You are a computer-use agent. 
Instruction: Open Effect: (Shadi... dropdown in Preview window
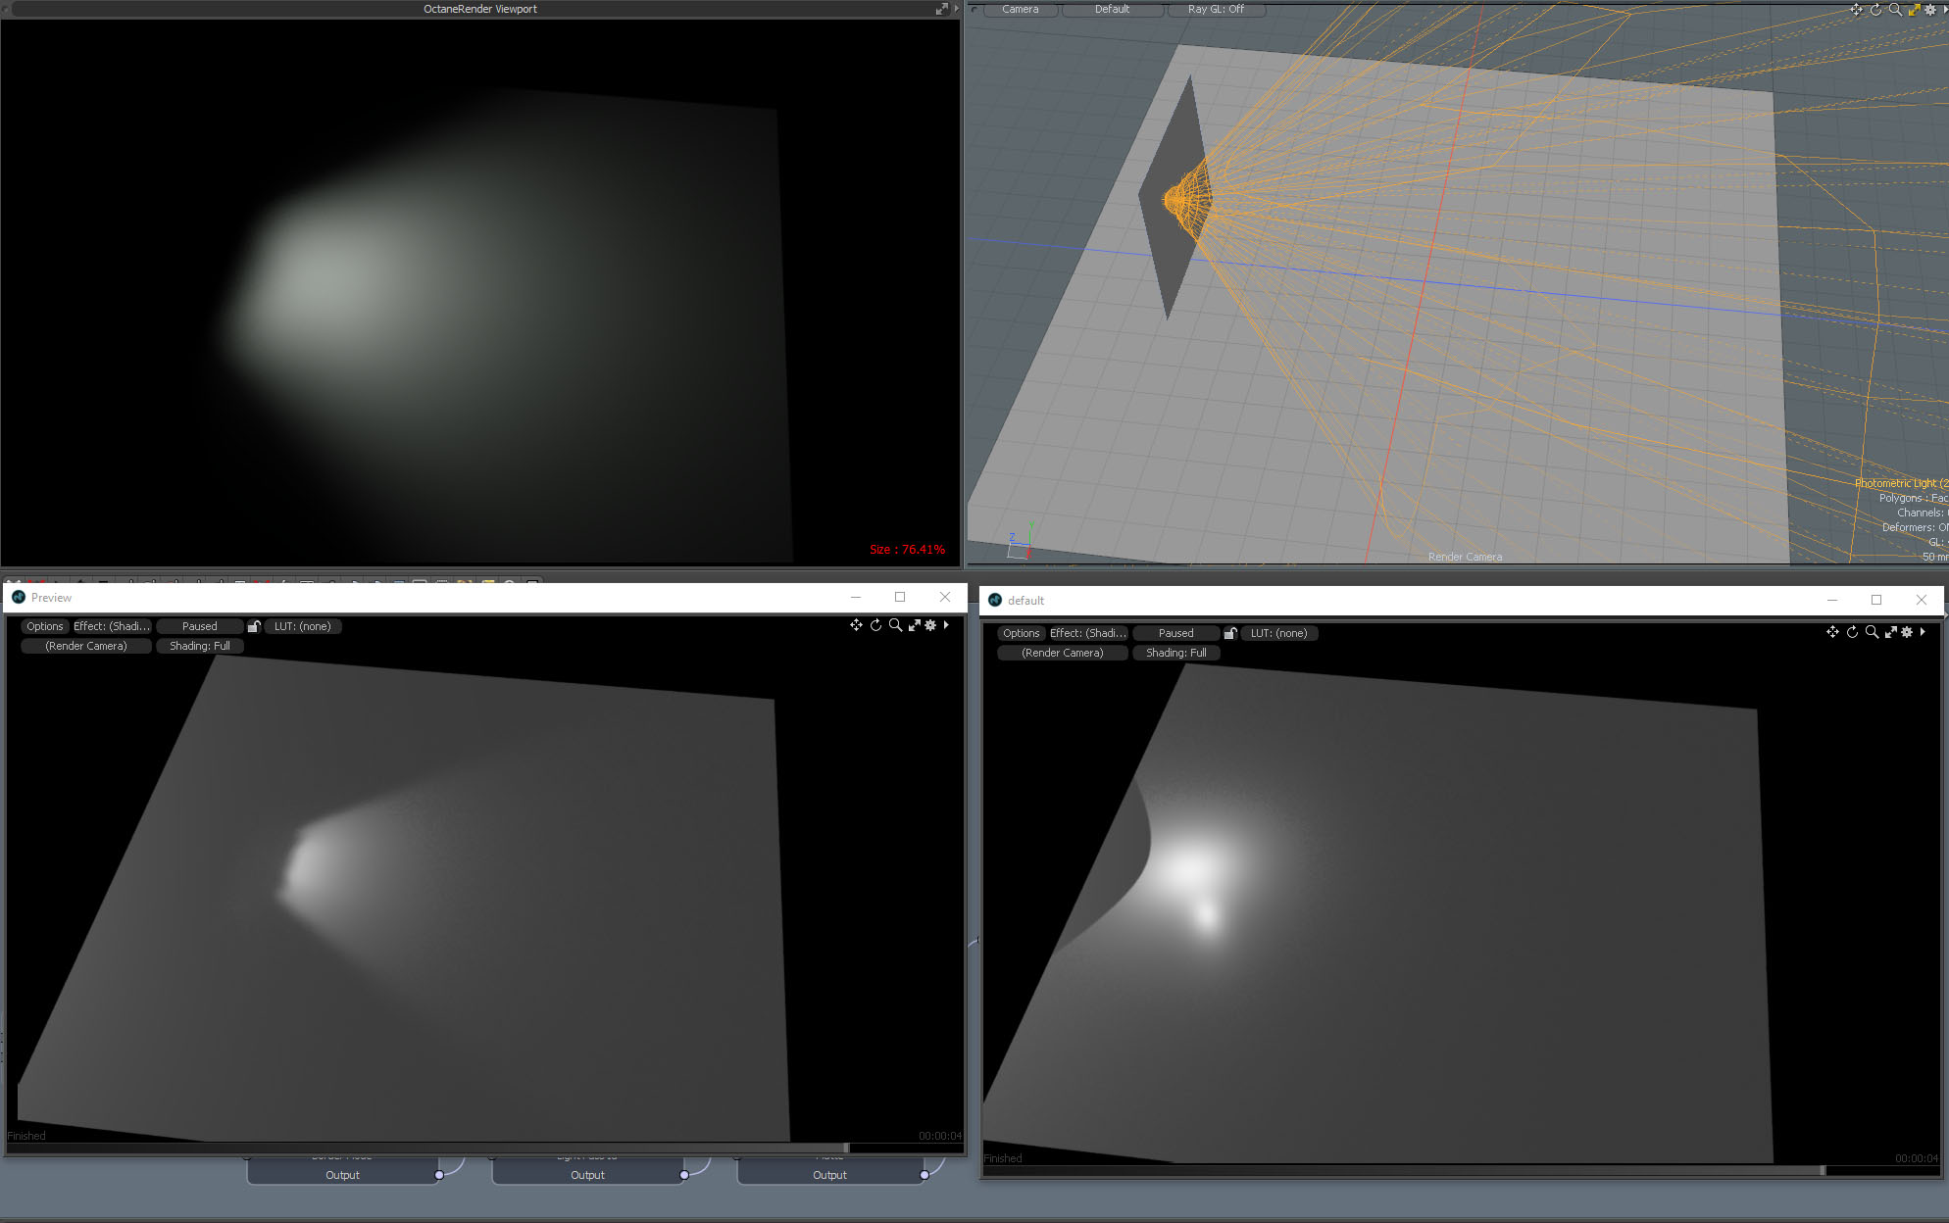coord(112,626)
